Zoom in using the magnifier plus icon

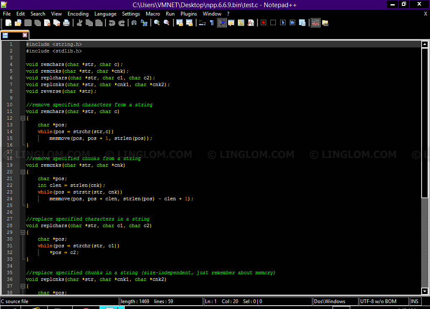tap(157, 23)
